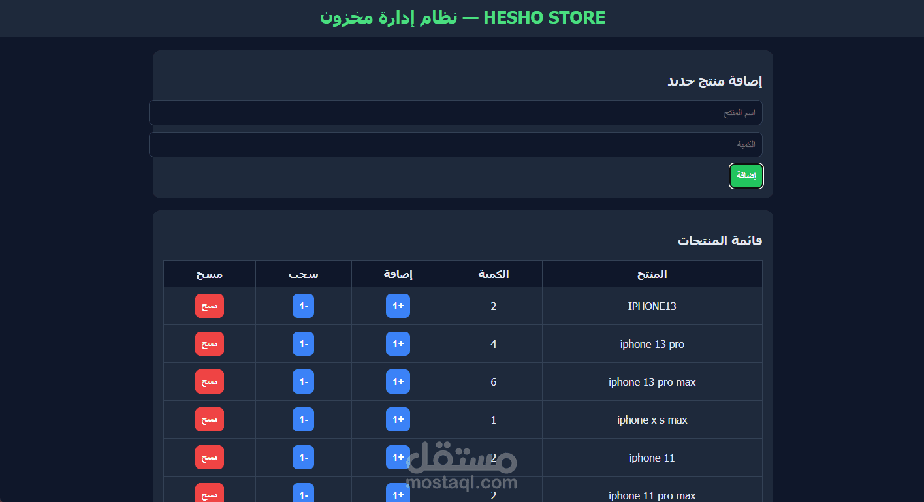
Task: Withdraw one from the iphone 13 pro row
Action: 303,344
